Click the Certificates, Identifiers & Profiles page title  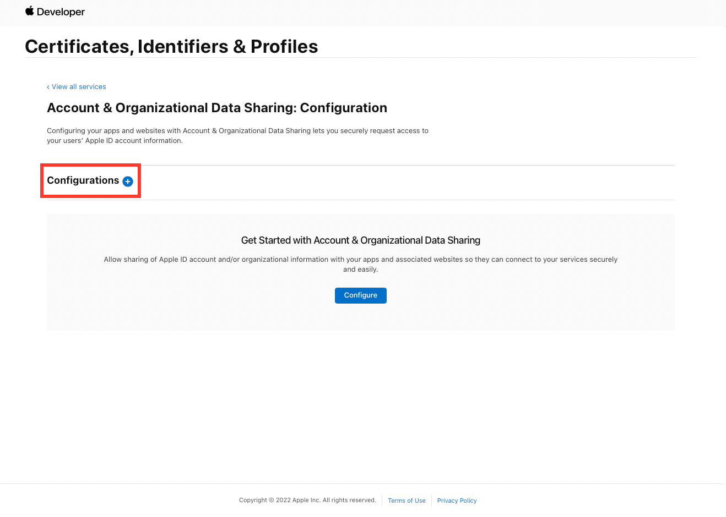(x=171, y=46)
